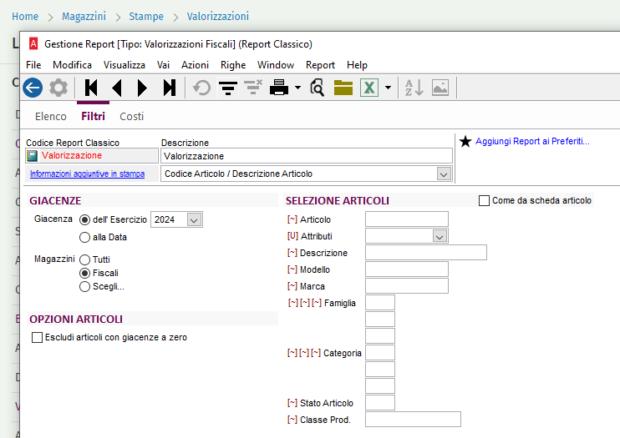Toggle the [~] operator before Classe Prod.
Viewport: 620px width, 438px height.
[x=292, y=420]
